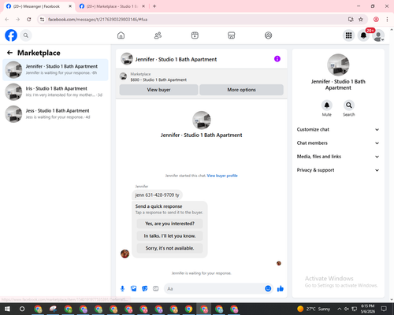The width and height of the screenshot is (394, 315).
Task: Open the Friends icon in top navigation
Action: tap(158, 35)
